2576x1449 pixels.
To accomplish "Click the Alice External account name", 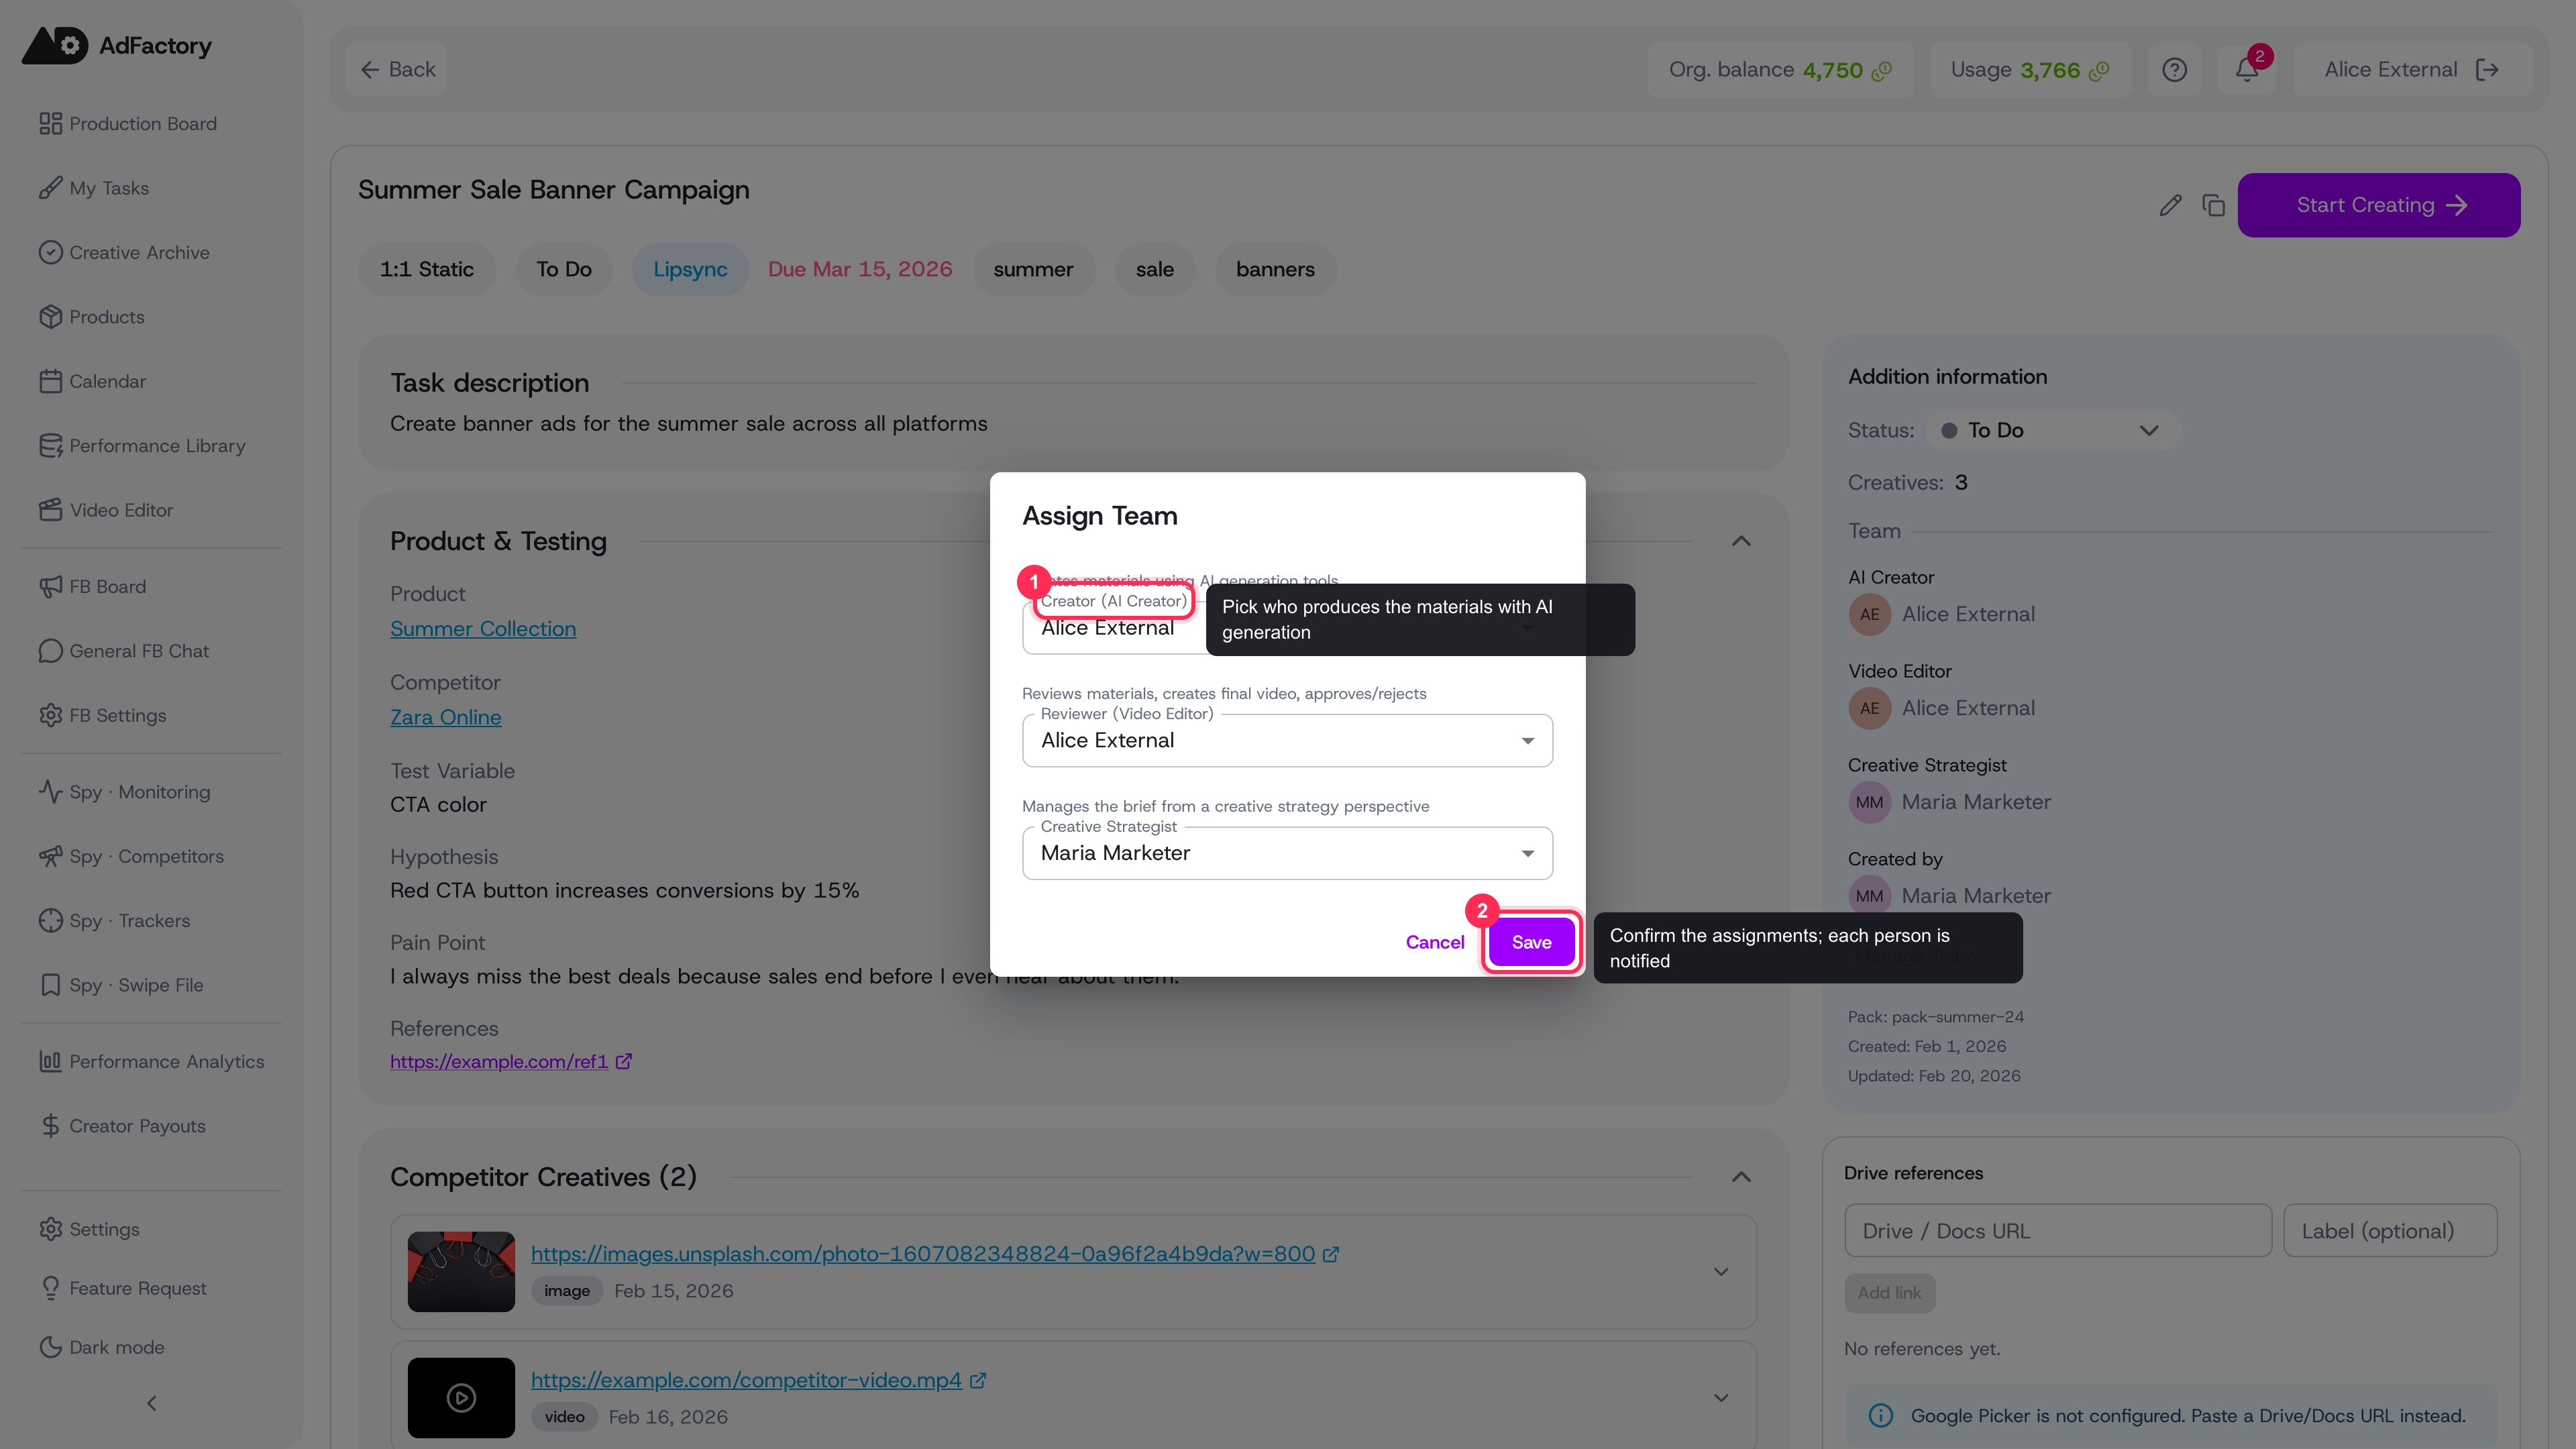I will click(x=2390, y=70).
